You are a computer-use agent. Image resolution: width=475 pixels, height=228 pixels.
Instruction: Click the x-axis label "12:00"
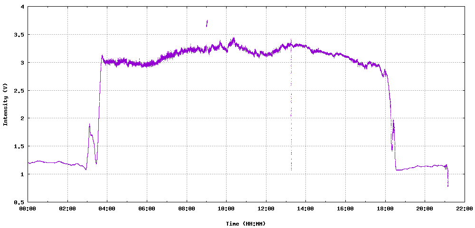point(266,209)
